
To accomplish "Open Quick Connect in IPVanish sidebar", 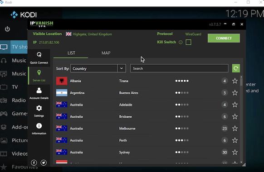I will pos(39,58).
